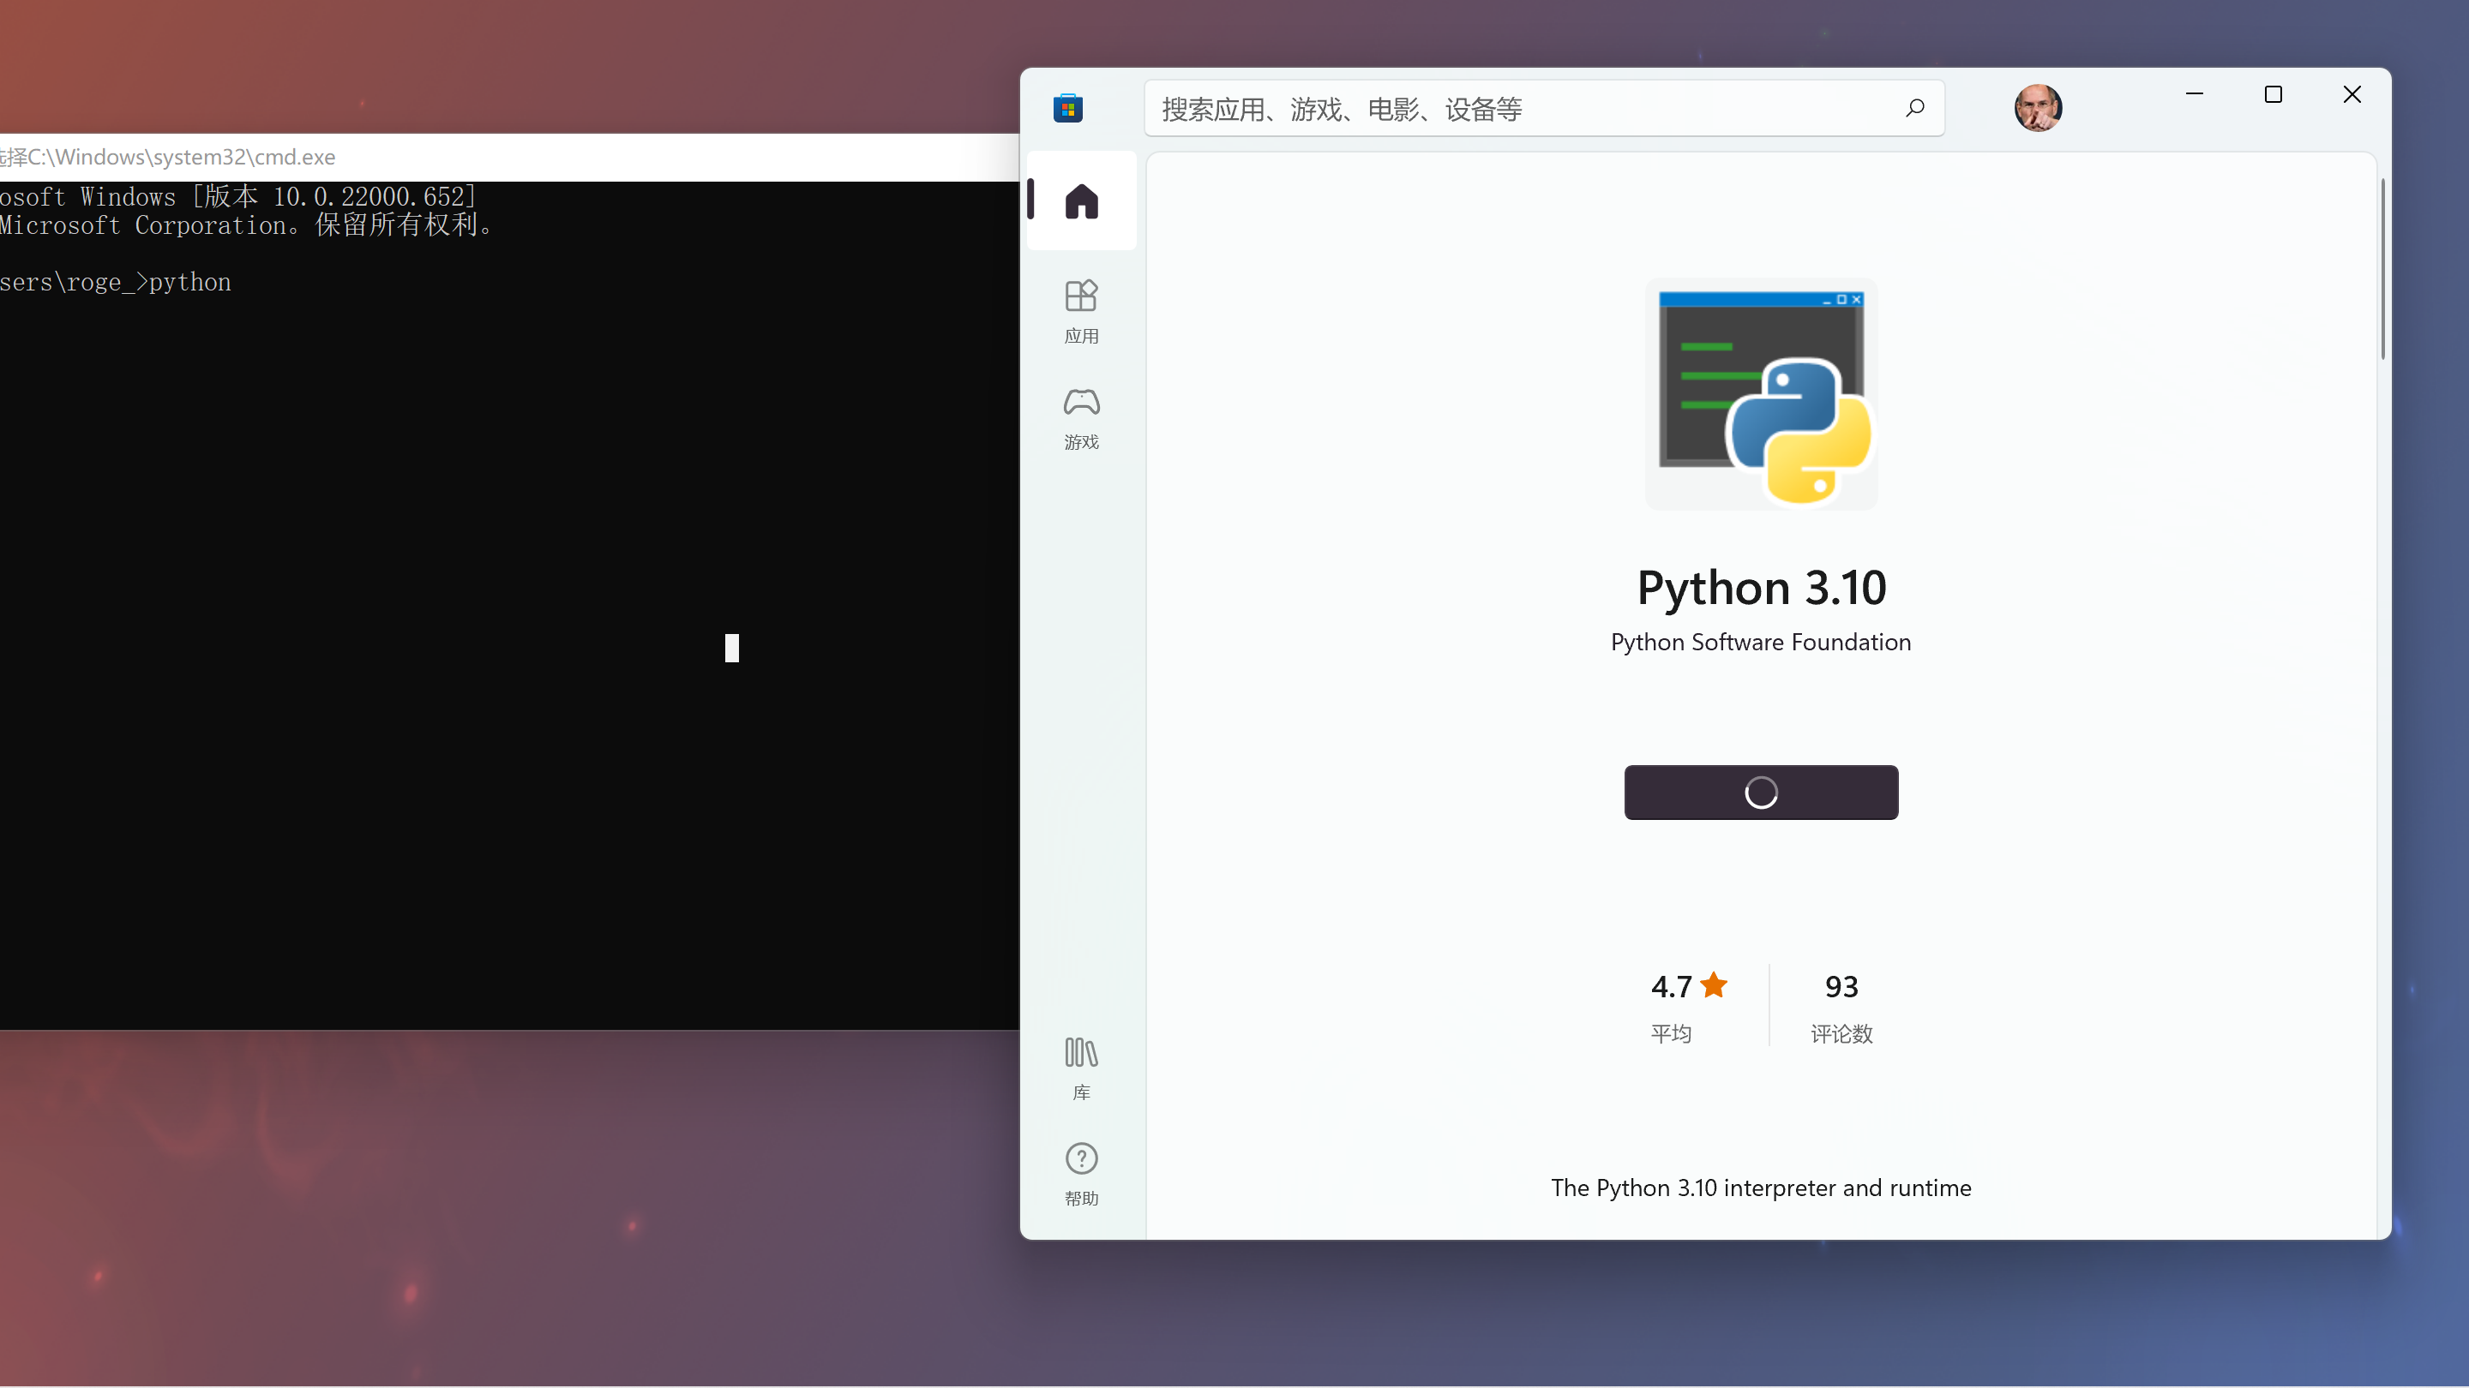Click the search magnifier icon

click(1914, 108)
